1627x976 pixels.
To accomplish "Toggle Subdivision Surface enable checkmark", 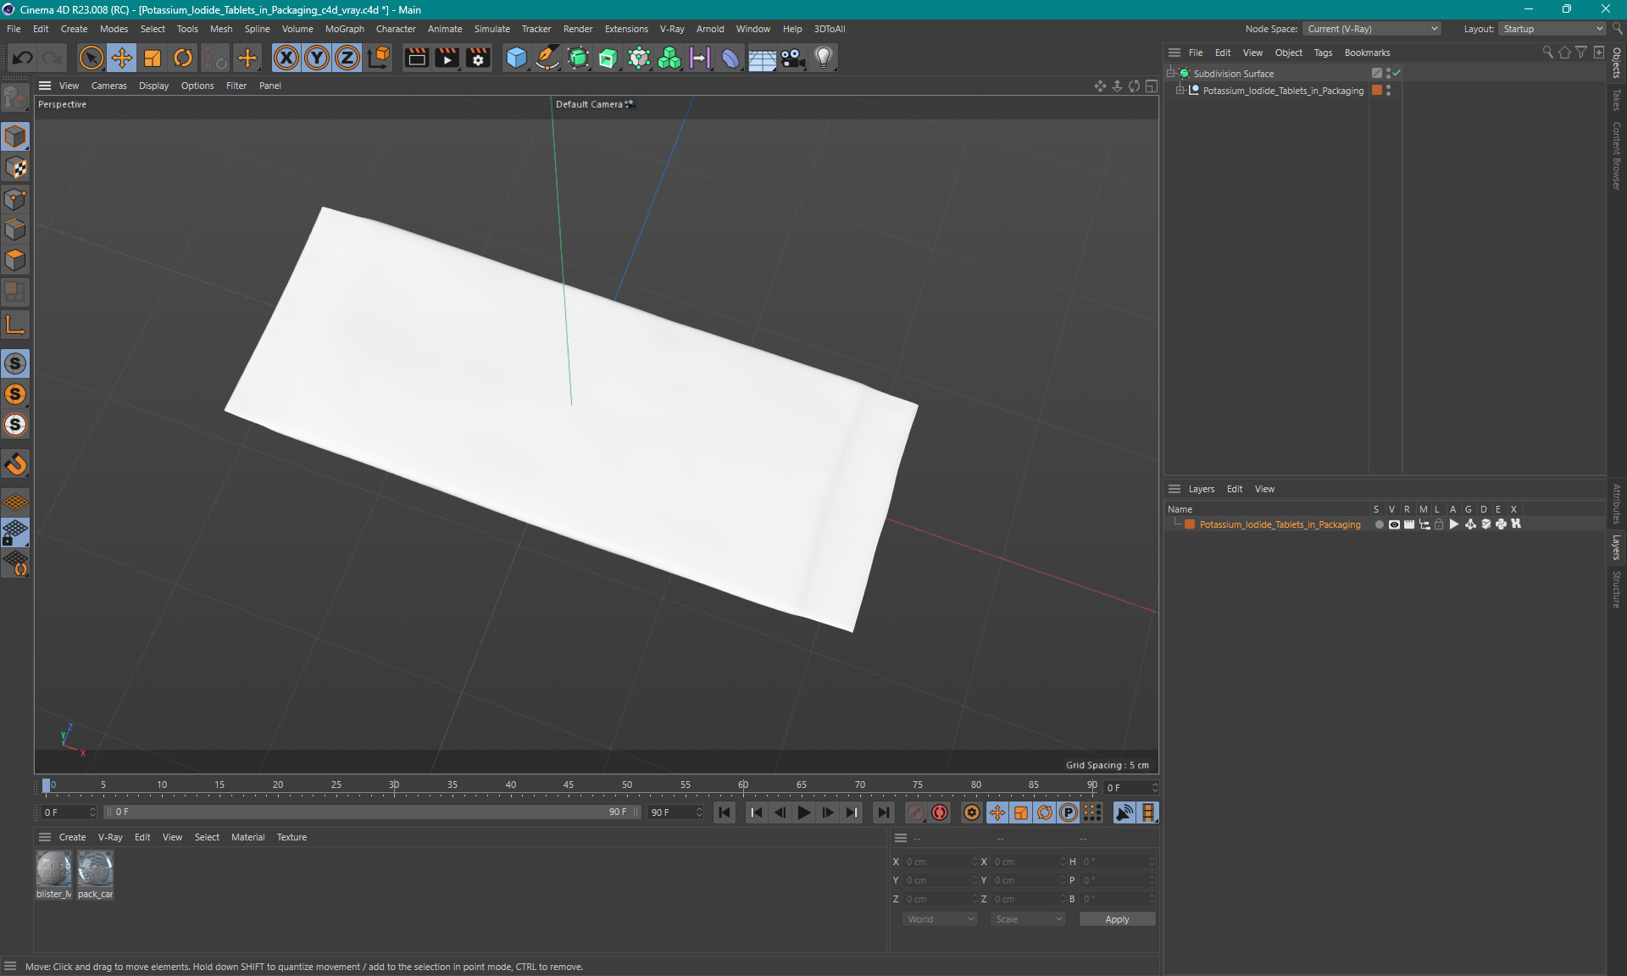I will (1397, 74).
